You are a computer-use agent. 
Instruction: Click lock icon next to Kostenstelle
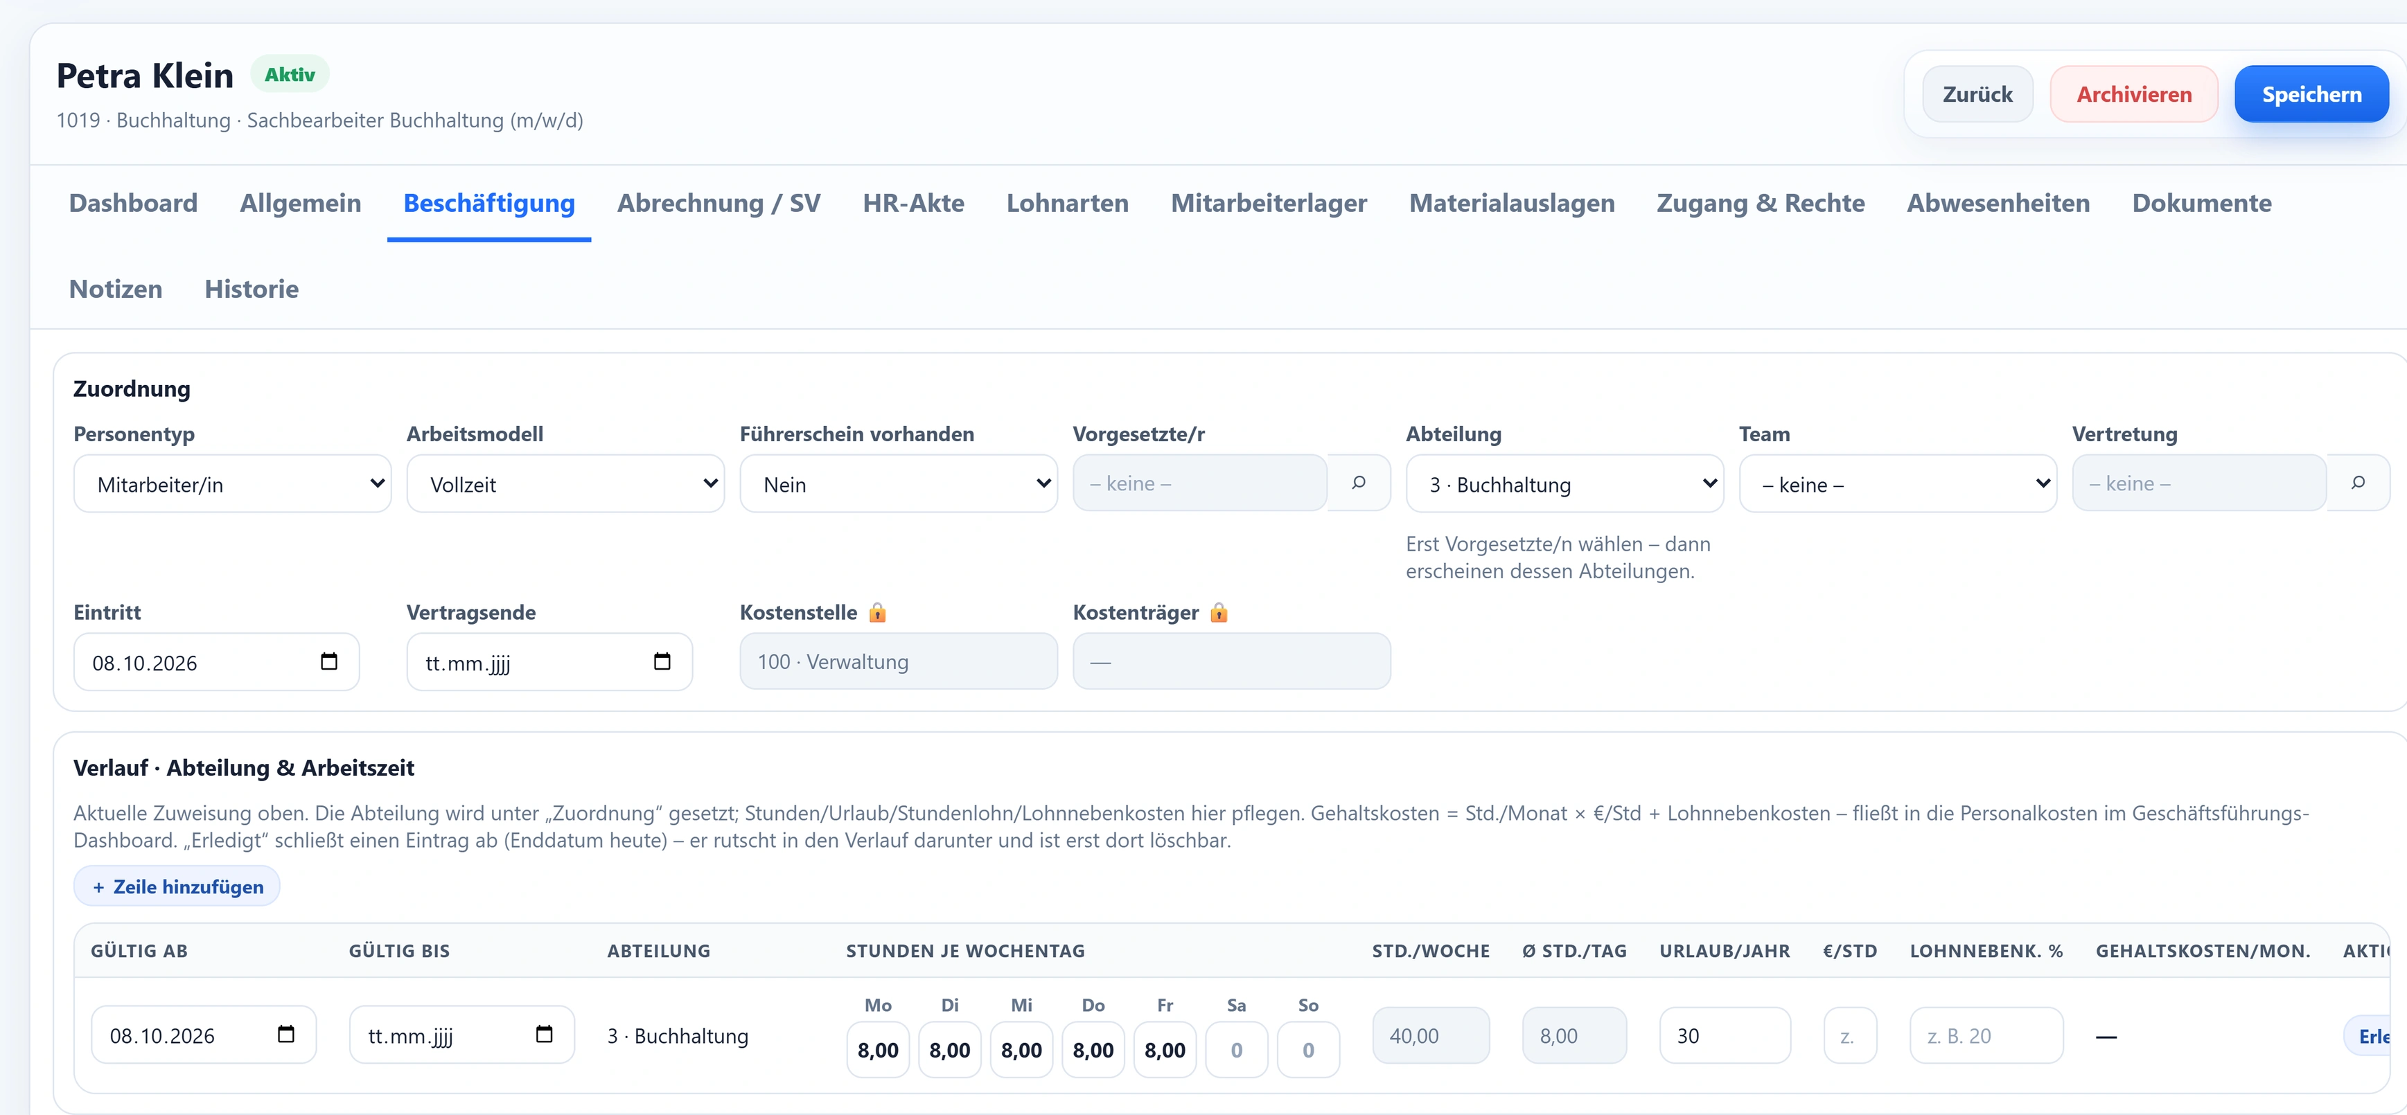[876, 613]
